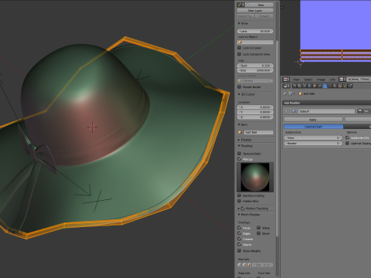The height and width of the screenshot is (278, 371).
Task: Enable vertex normals display icon
Action: (239, 265)
